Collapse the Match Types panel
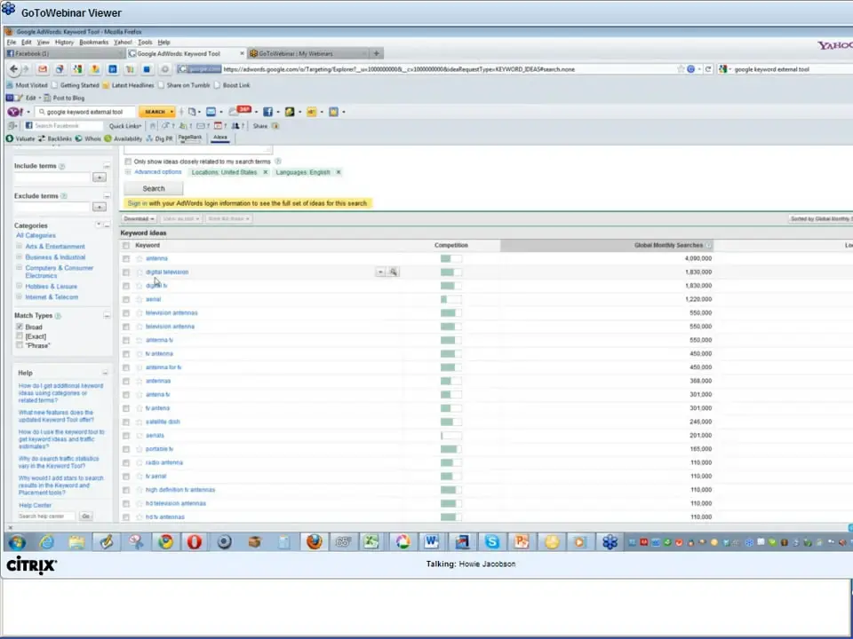 (x=107, y=316)
